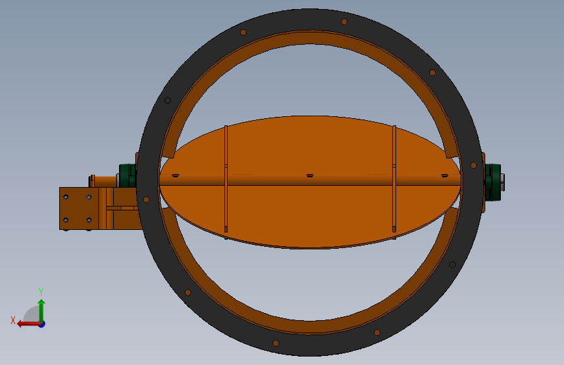Select the green bearing housing beside actuator bracket
This screenshot has height=365, width=564.
click(x=128, y=175)
